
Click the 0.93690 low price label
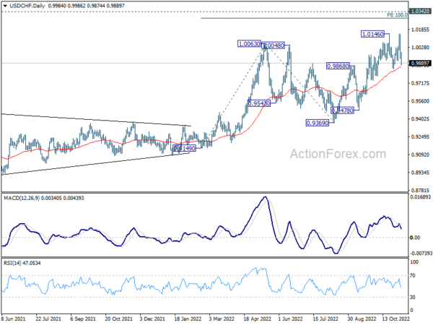(x=318, y=123)
